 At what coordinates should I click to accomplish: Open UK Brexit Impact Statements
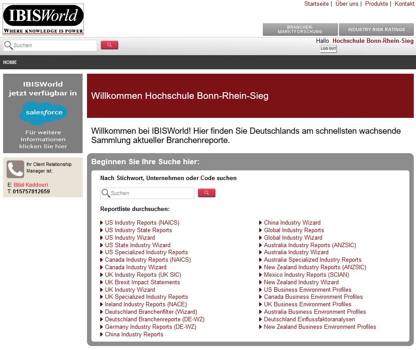143,282
